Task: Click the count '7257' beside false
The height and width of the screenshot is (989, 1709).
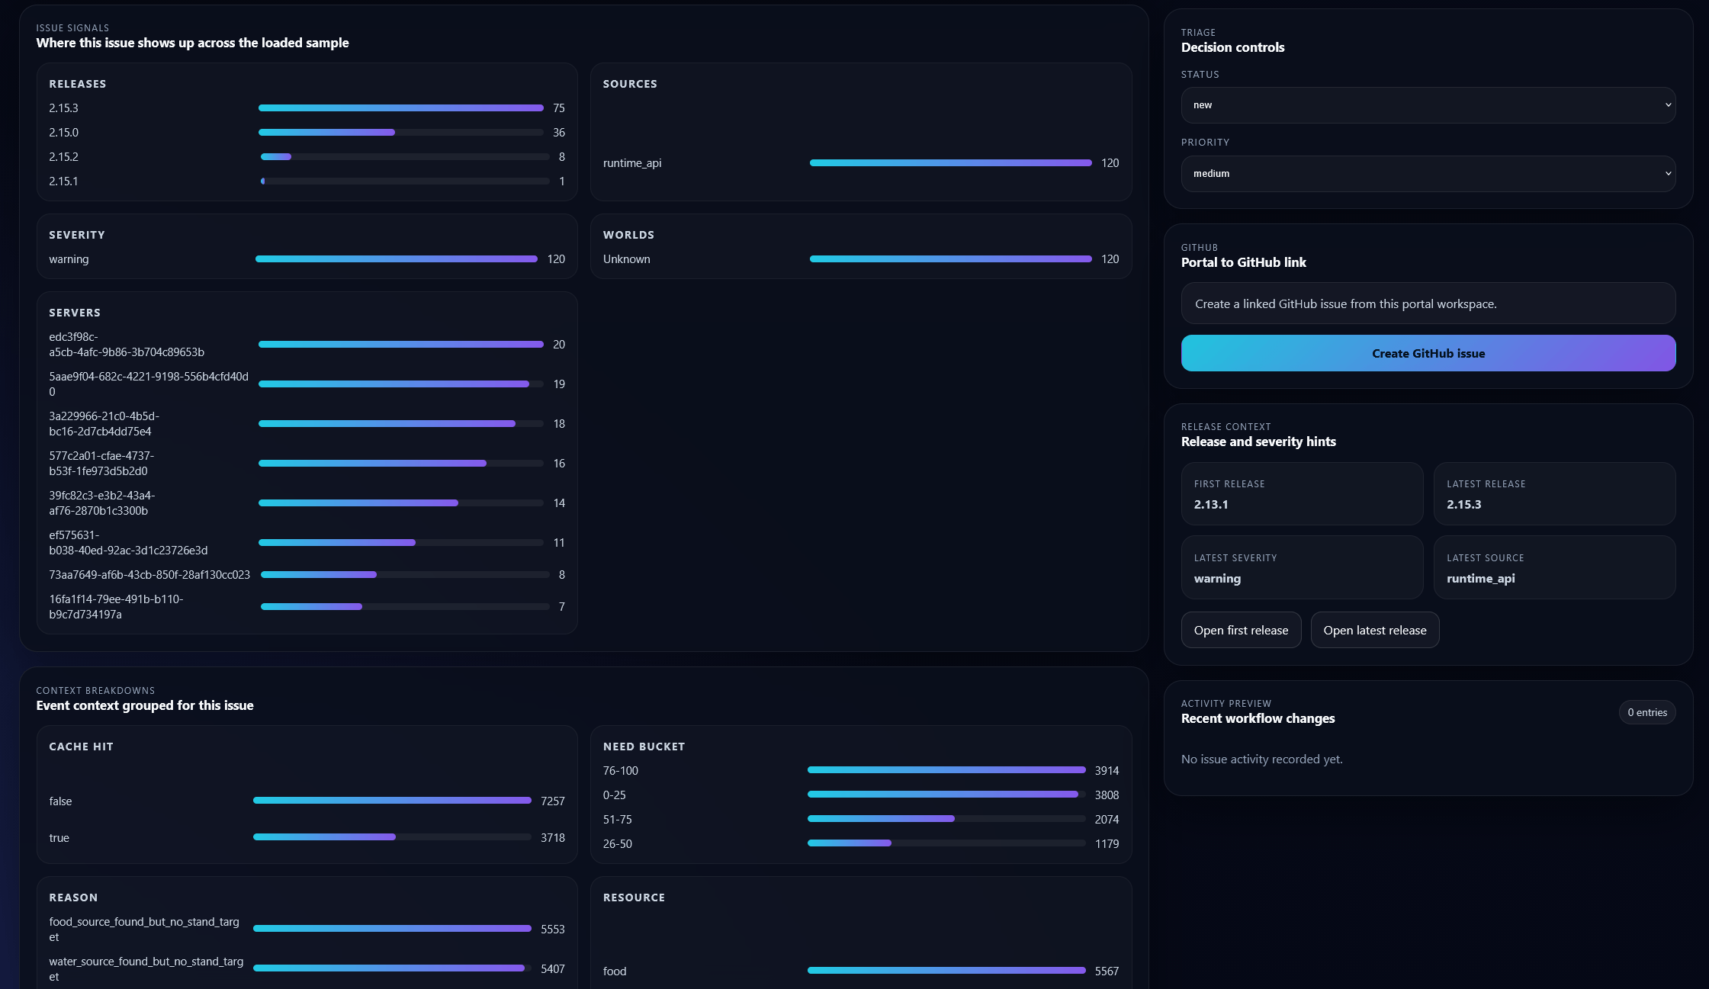Action: click(x=553, y=801)
